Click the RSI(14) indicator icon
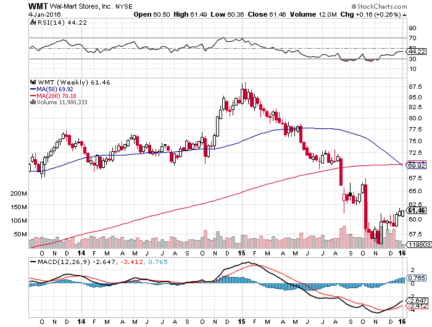 pyautogui.click(x=33, y=22)
